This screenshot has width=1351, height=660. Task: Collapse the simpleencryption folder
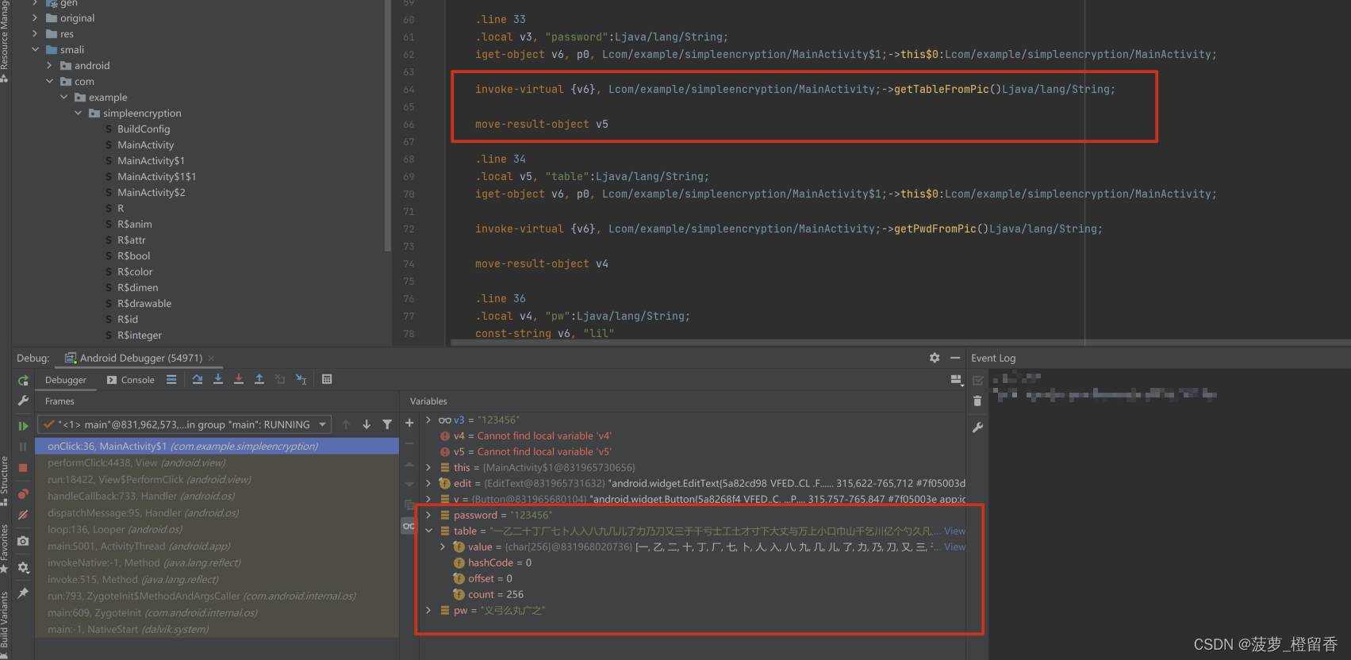[x=78, y=113]
